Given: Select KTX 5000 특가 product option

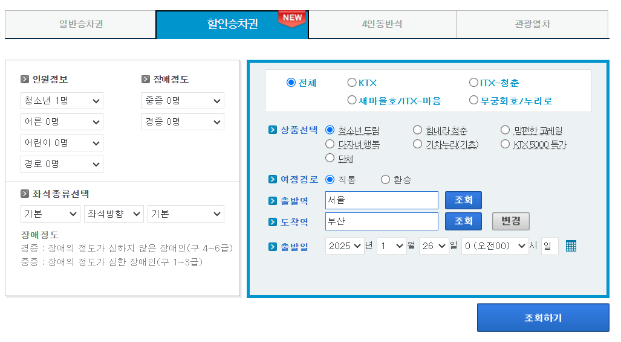Looking at the screenshot, I should tap(505, 144).
